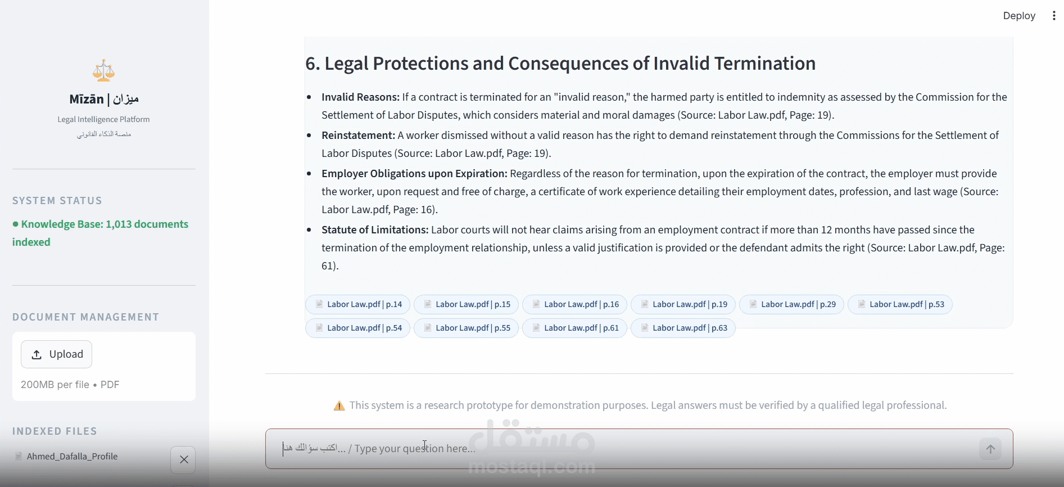Open the Labor Law.pdf p.29 source chip
The width and height of the screenshot is (1064, 487).
791,304
